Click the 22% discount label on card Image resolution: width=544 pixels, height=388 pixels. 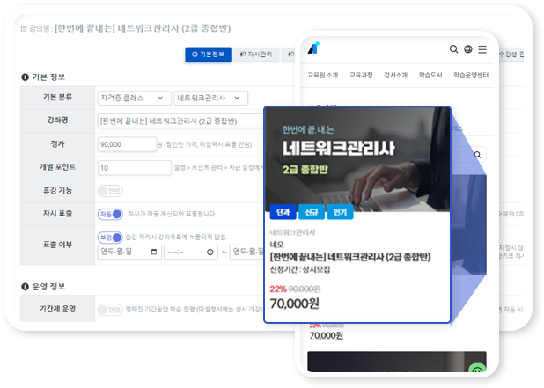[278, 289]
